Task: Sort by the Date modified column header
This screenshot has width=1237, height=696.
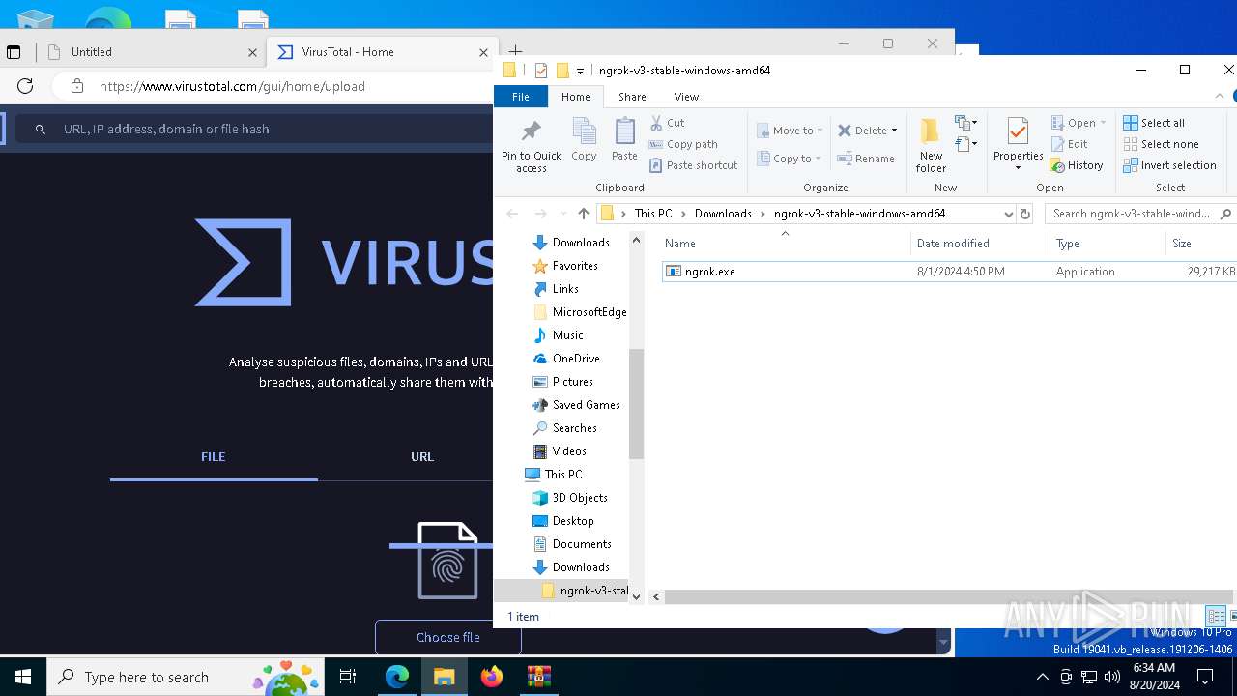Action: (x=979, y=244)
